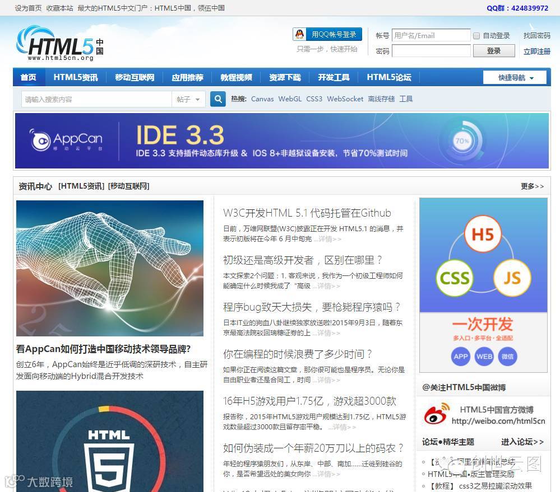Click the 密码 input field
560x492 pixels.
point(431,50)
